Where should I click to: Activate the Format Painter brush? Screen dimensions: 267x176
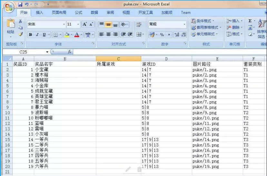(20, 34)
